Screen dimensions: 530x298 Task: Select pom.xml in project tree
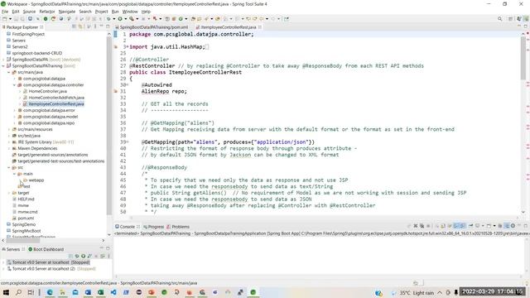26,219
